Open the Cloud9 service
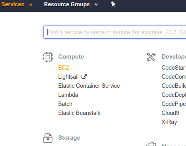This screenshot has width=186, height=146. click(x=170, y=113)
